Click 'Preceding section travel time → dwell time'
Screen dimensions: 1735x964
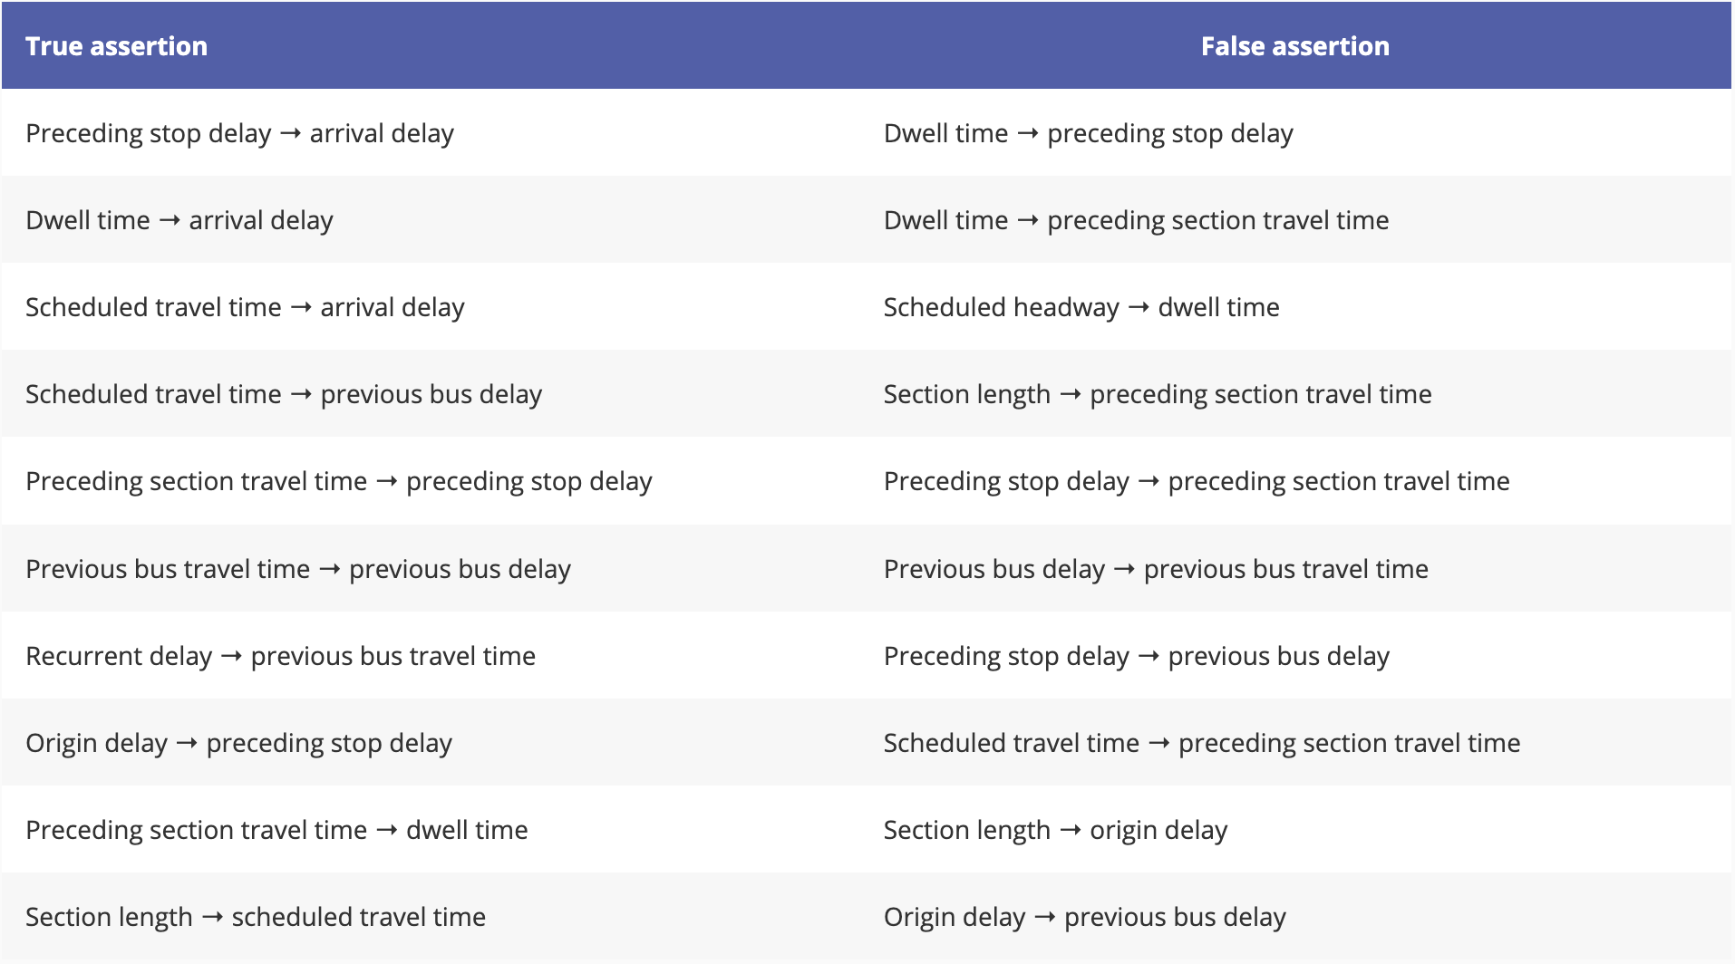pos(276,830)
